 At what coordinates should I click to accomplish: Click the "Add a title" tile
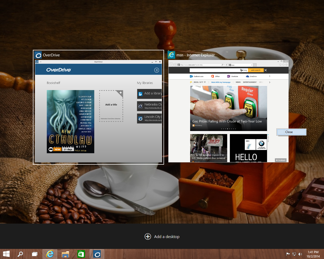tap(111, 106)
